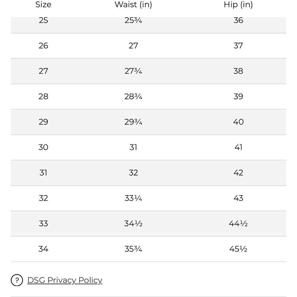Select the Hip (in) column header
297x297 pixels.
(x=238, y=4)
